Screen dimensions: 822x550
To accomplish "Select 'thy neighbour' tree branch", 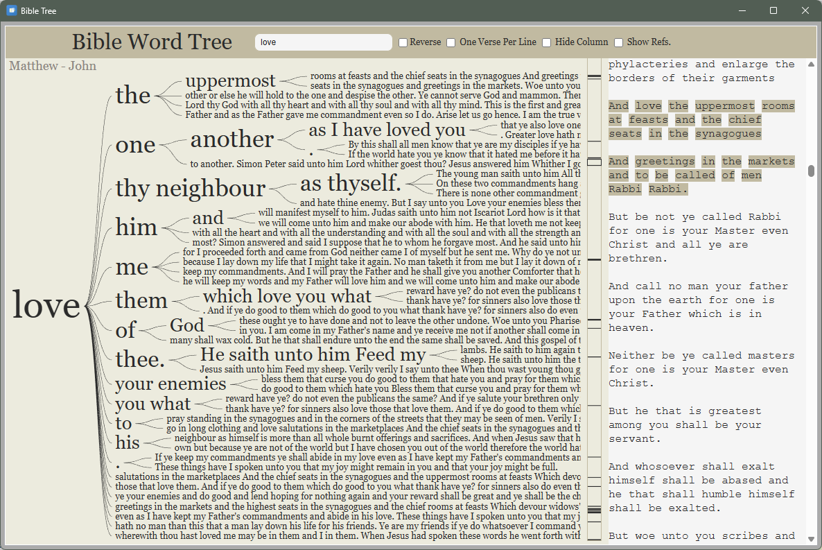I will pos(190,188).
